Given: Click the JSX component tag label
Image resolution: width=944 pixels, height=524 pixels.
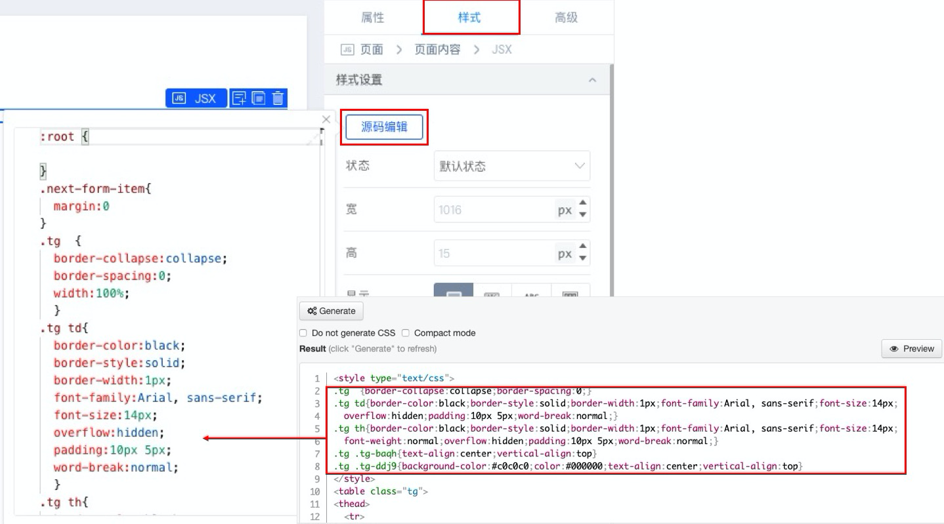Looking at the screenshot, I should (196, 98).
